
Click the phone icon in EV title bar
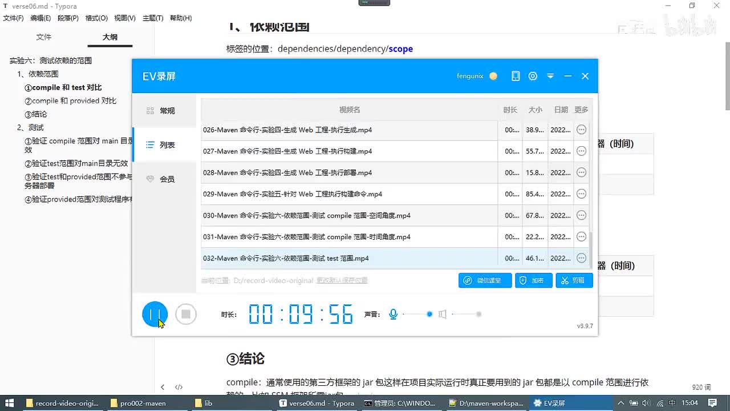click(516, 76)
